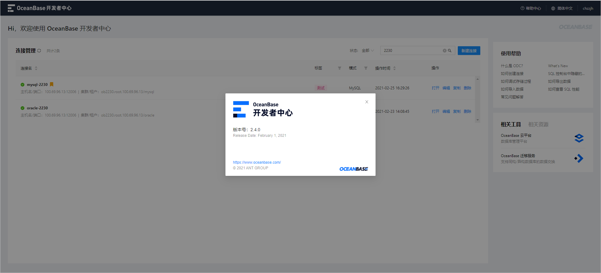Click the bookmark flag on mysql-2230
Viewport: 601px width, 273px height.
(x=52, y=84)
